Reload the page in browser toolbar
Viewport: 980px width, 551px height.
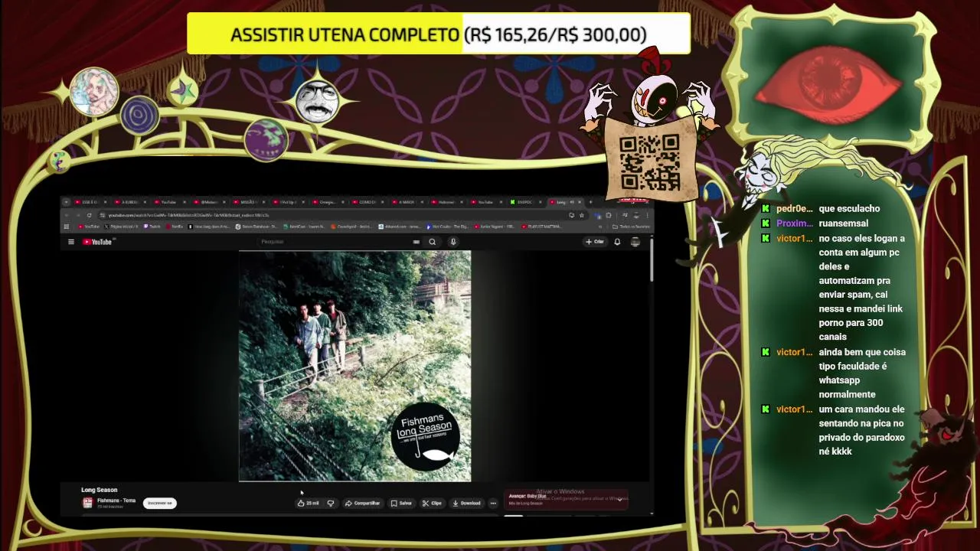[89, 216]
